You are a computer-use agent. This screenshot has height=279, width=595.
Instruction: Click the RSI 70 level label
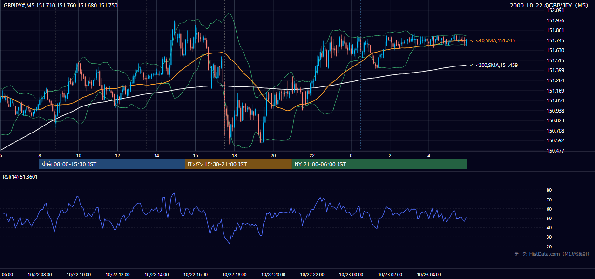tap(549, 200)
